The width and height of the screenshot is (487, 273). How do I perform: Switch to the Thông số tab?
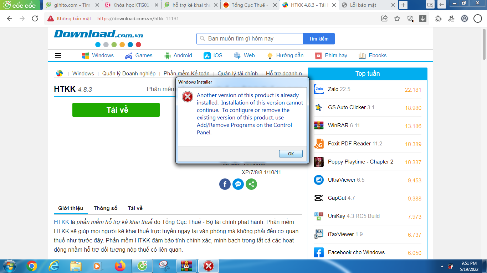tap(106, 208)
